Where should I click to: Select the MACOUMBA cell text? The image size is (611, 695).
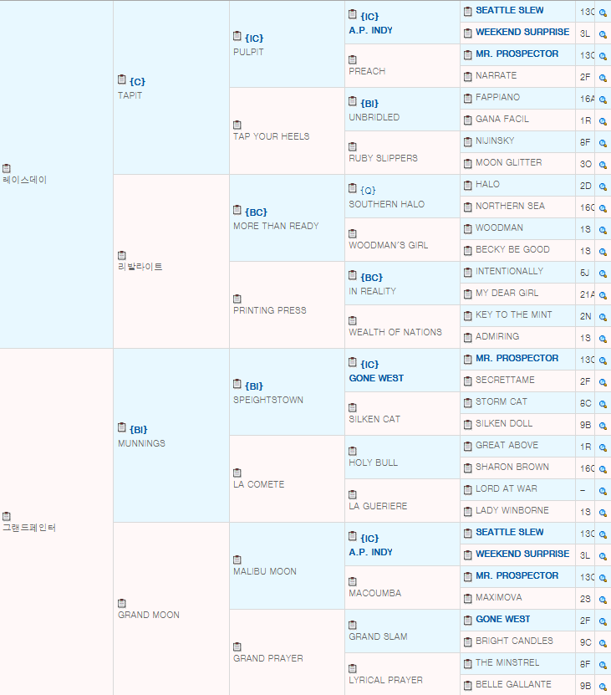pos(374,593)
